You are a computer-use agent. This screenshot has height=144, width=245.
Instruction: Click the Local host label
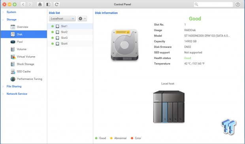(168, 83)
